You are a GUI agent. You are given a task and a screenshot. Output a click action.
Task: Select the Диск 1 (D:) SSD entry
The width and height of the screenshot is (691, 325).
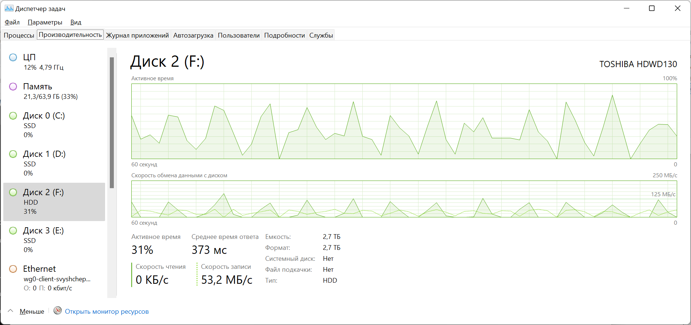(54, 163)
